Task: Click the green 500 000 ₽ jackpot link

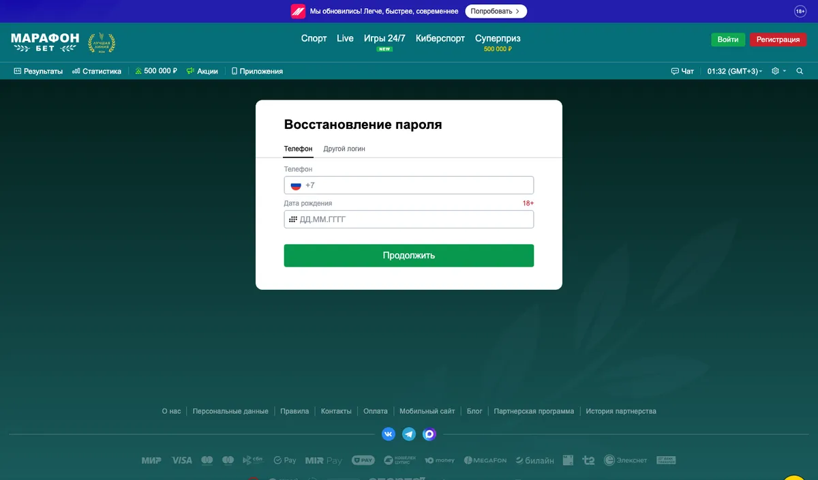Action: 156,71
